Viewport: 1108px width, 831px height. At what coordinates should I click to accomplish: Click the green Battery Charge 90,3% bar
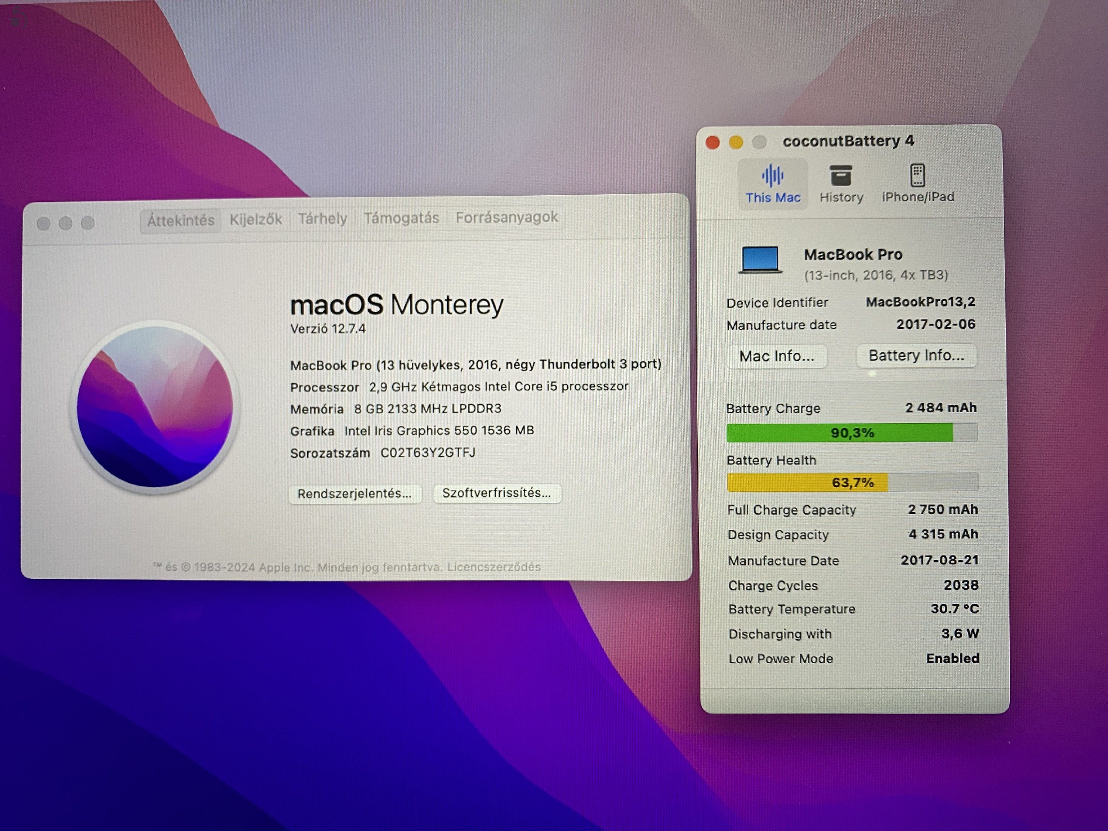click(x=852, y=433)
